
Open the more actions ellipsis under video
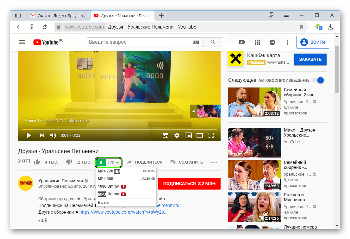[214, 163]
